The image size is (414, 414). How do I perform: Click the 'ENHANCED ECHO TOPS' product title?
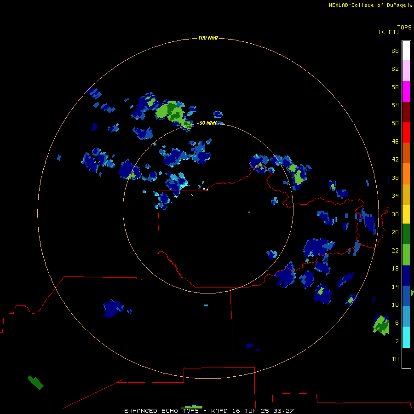tap(161, 411)
